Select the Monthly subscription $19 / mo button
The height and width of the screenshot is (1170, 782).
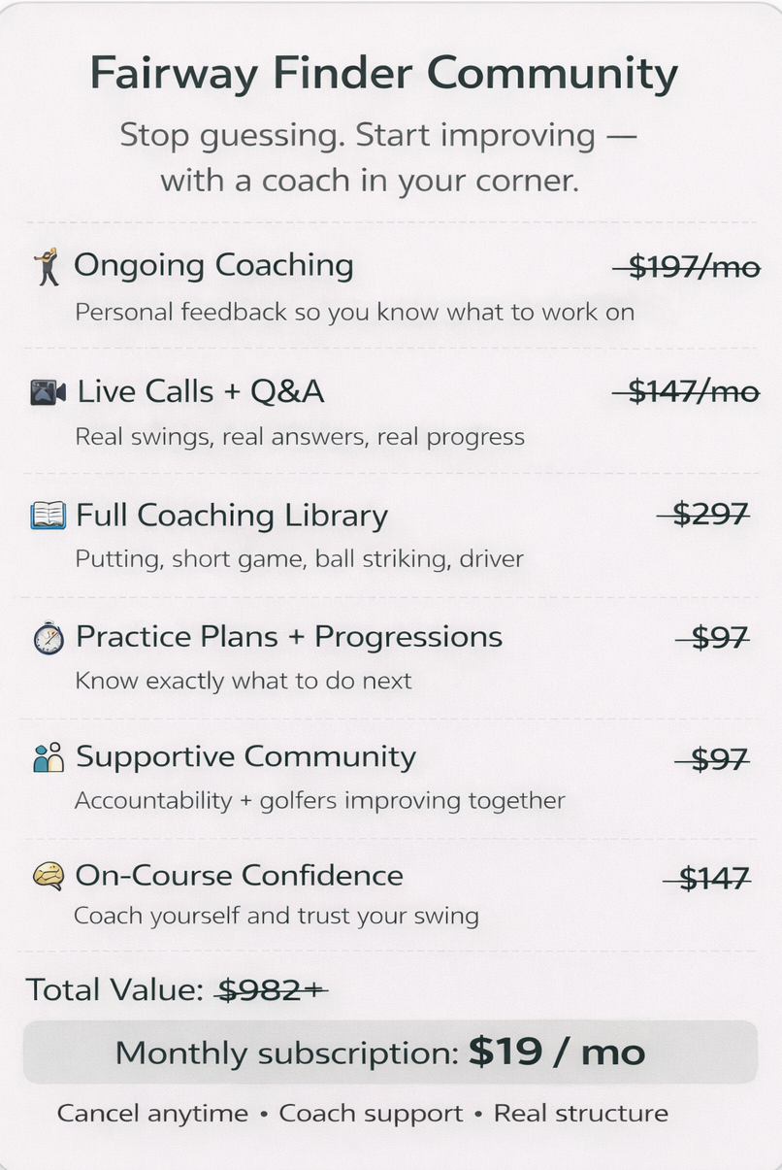390,1053
